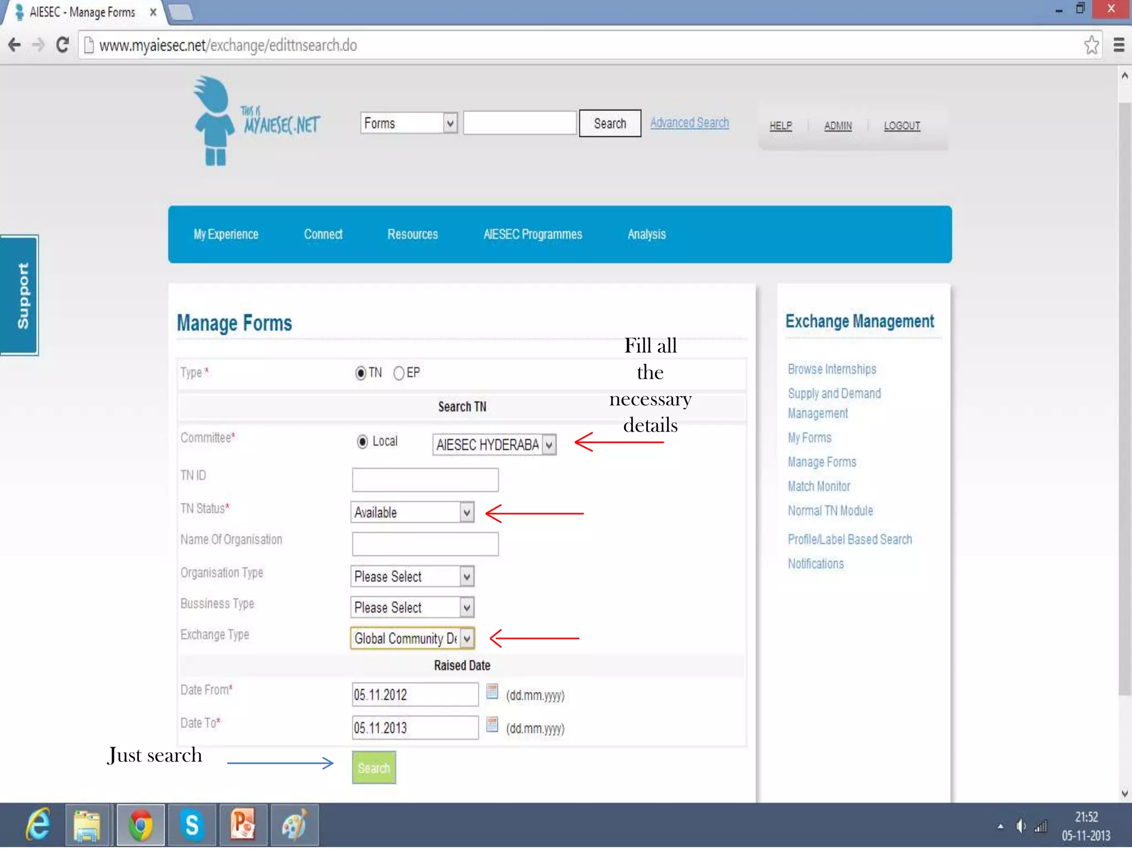Expand the Organisation Type dropdown
This screenshot has height=849, width=1132.
pyautogui.click(x=467, y=577)
